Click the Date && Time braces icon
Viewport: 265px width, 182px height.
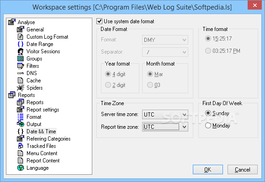(21, 131)
